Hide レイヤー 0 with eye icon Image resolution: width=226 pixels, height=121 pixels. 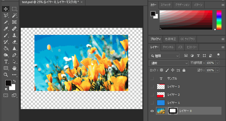pyautogui.click(x=152, y=111)
